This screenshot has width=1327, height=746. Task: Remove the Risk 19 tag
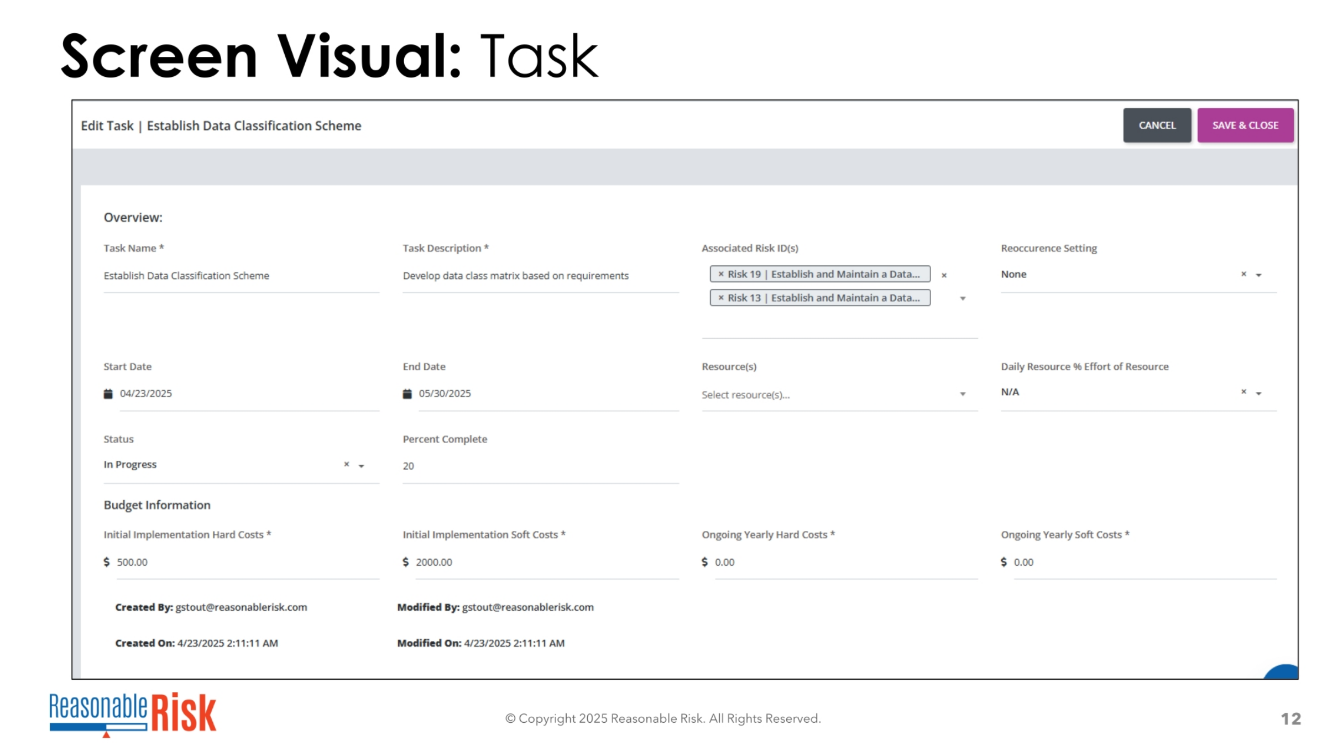pos(720,274)
